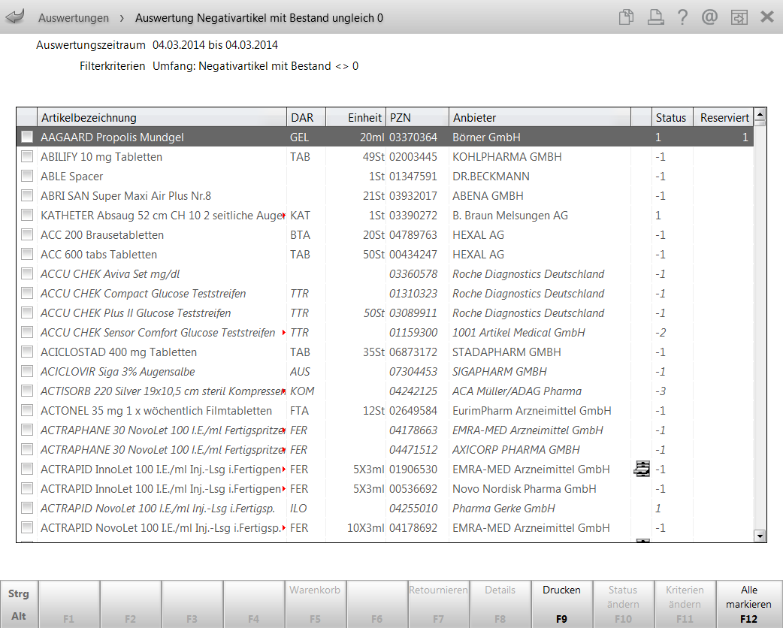
Task: Tick checkbox for ACICLOSTAD 400 mg Tabletten
Action: [x=27, y=352]
